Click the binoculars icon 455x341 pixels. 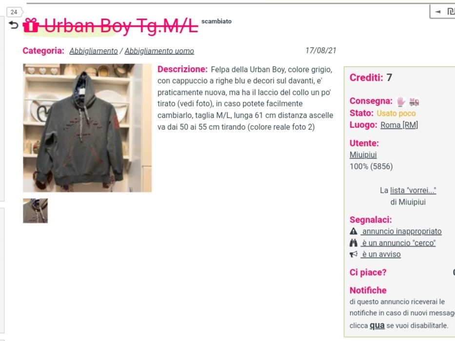354,243
